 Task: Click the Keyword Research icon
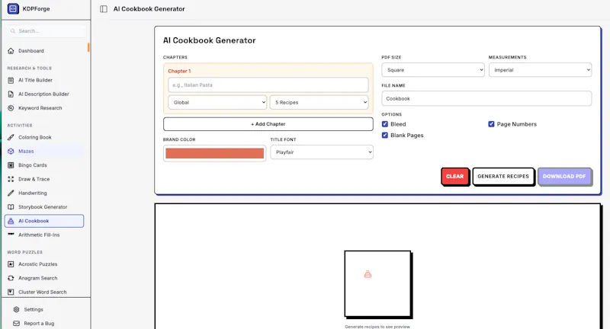click(11, 108)
